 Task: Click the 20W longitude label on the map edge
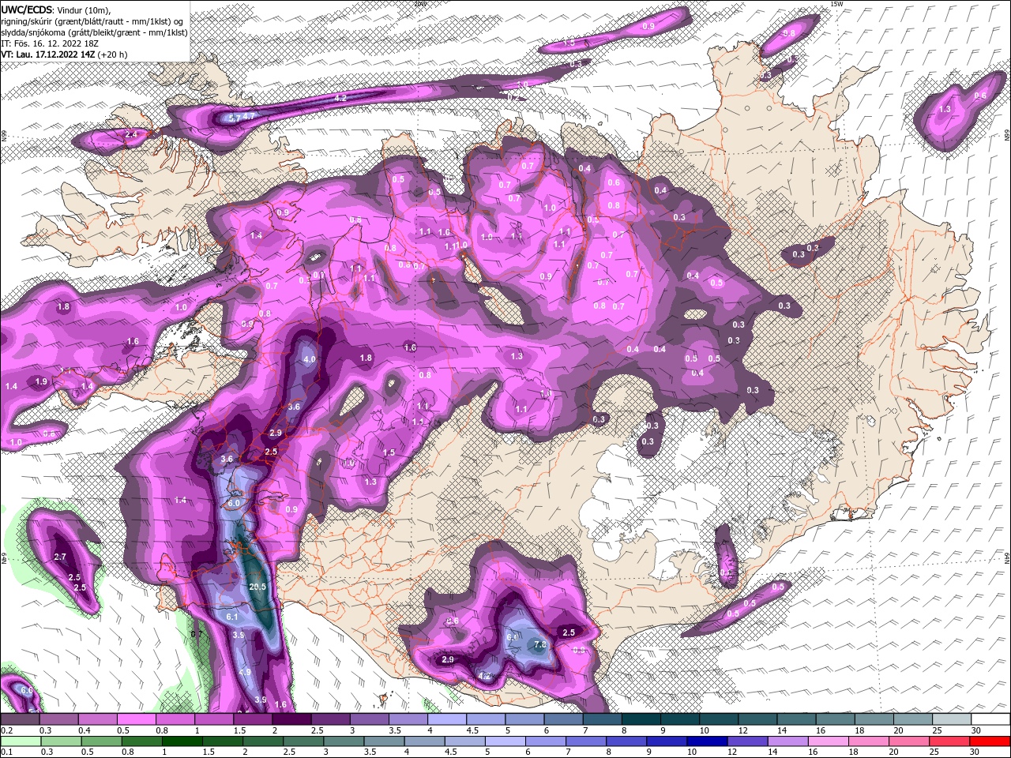point(419,4)
